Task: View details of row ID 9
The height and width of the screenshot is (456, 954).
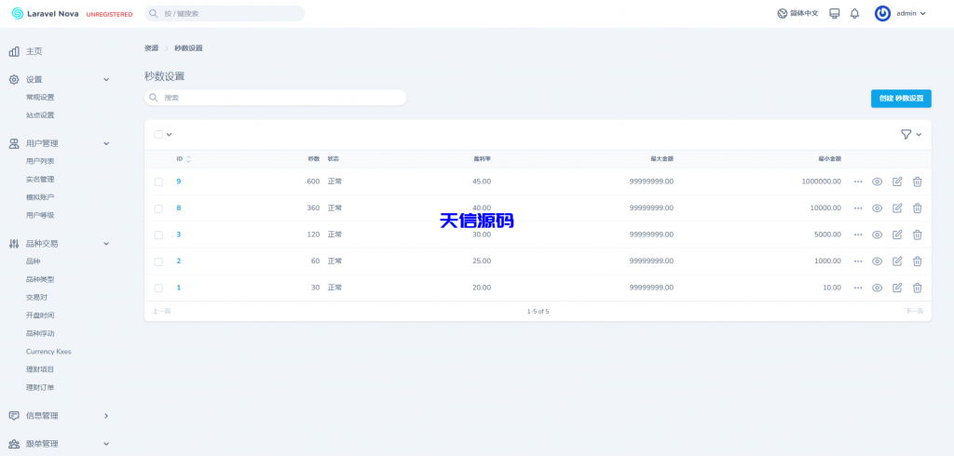Action: click(877, 181)
